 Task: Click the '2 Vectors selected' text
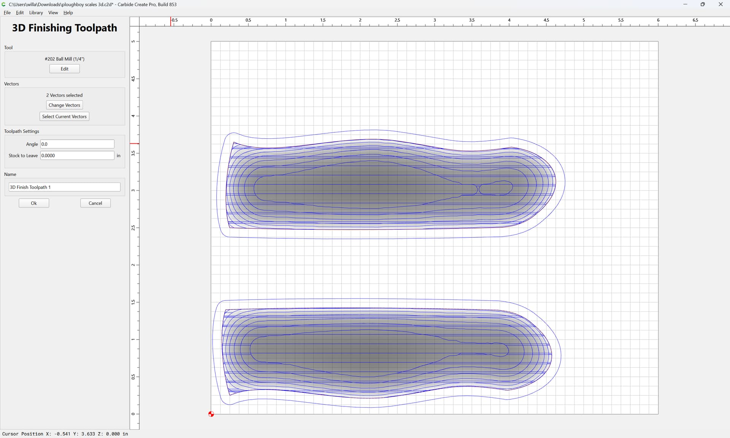[x=64, y=95]
